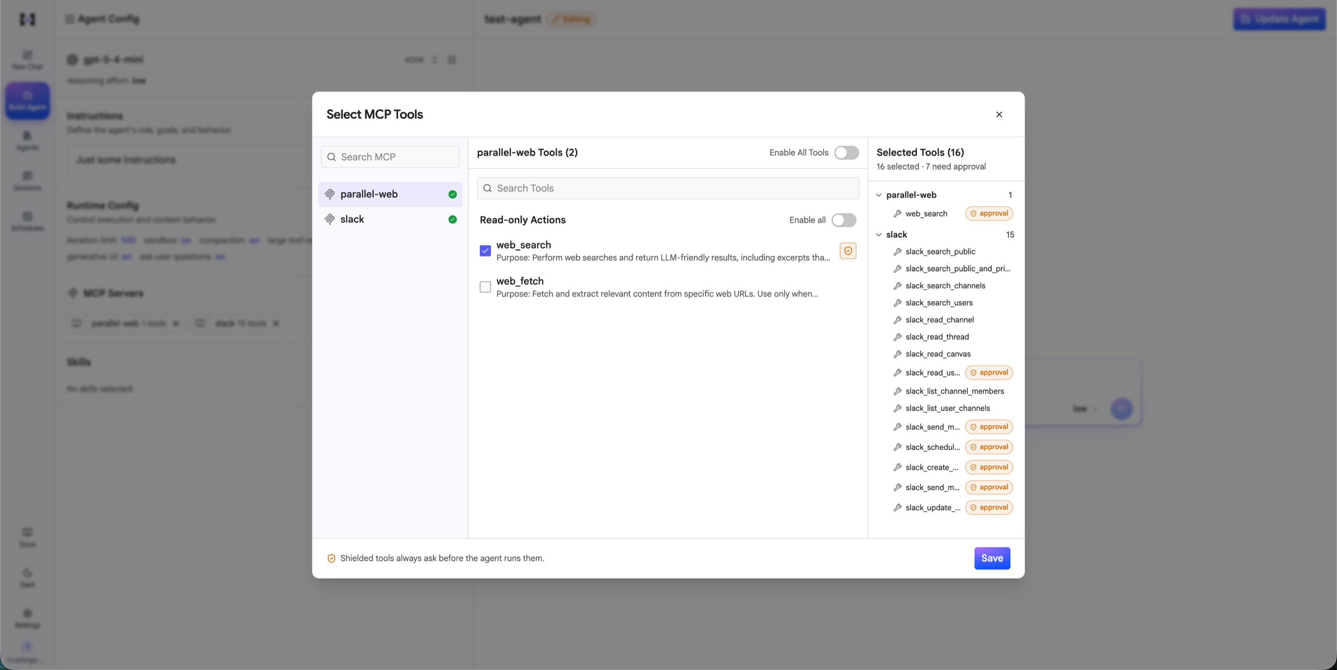Image resolution: width=1337 pixels, height=670 pixels.
Task: Click wrench icon beside slack_read_canvas
Action: 897,354
